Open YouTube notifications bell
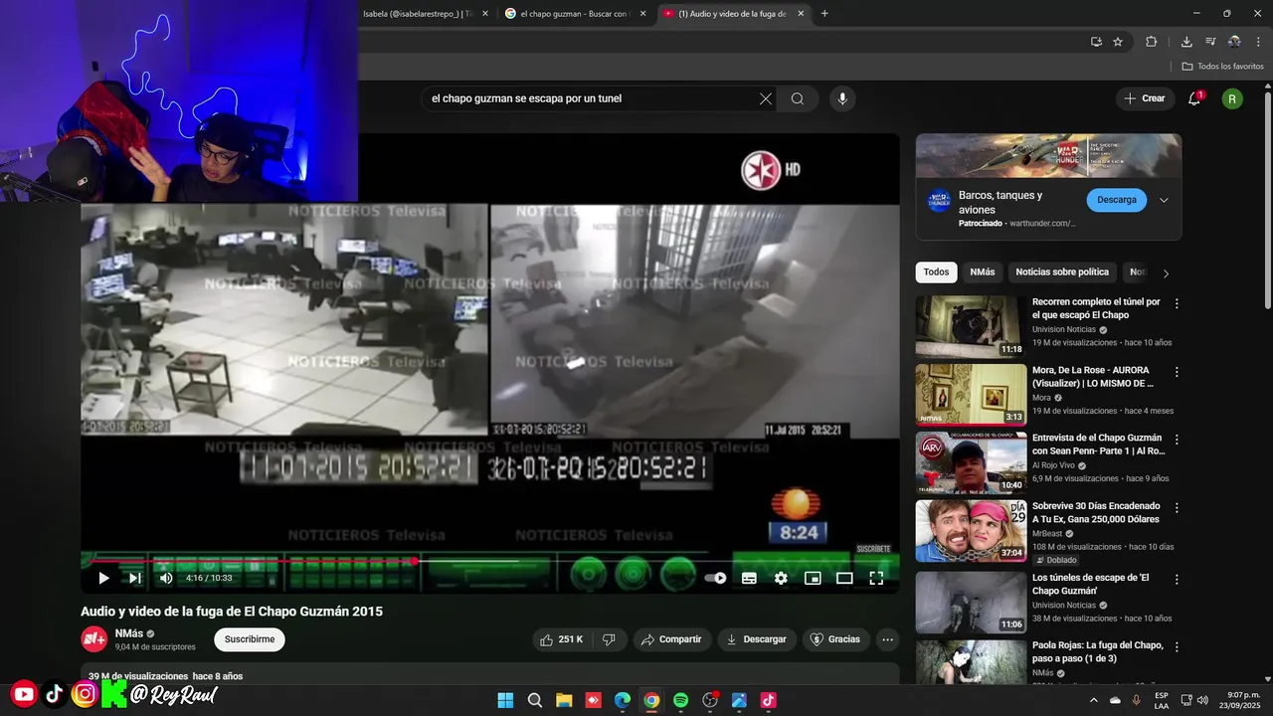 click(x=1194, y=98)
